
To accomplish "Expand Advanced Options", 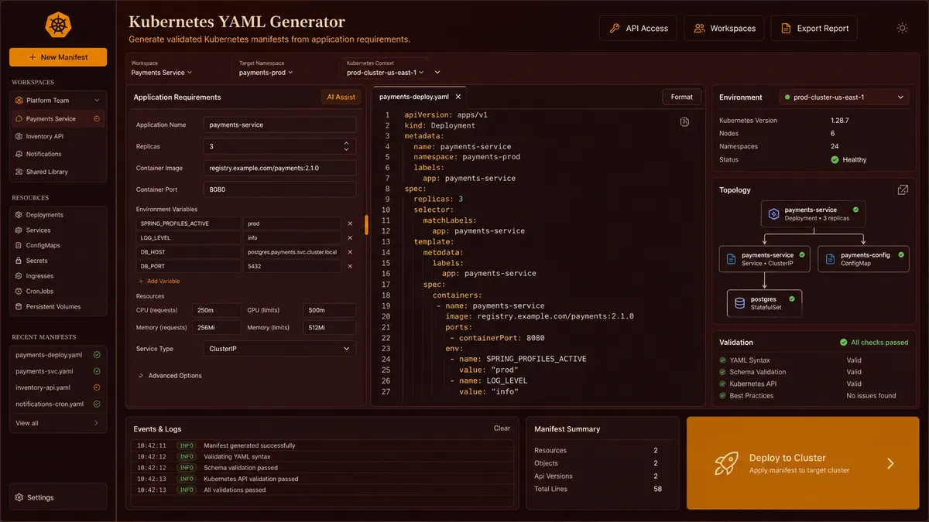I will point(170,376).
